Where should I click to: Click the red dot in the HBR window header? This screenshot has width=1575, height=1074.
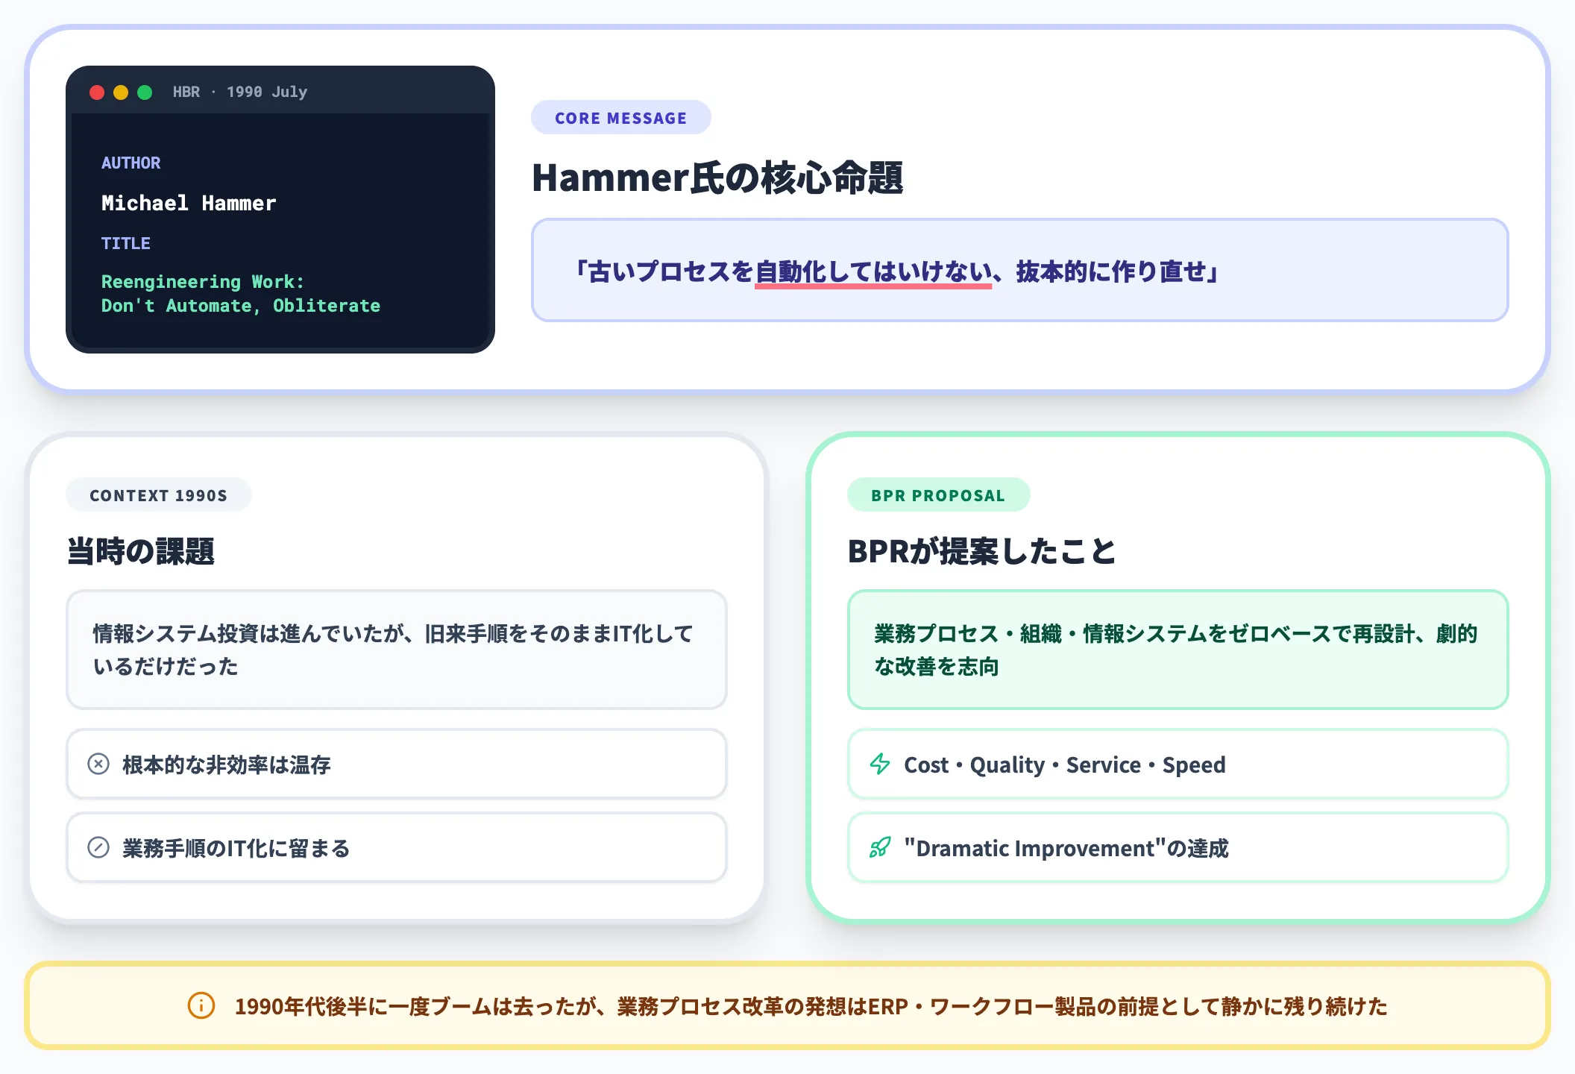tap(97, 92)
